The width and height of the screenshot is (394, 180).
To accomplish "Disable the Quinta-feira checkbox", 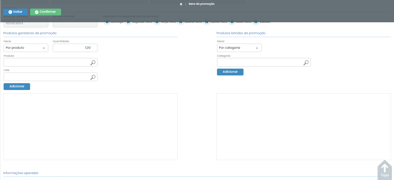I will click(207, 22).
